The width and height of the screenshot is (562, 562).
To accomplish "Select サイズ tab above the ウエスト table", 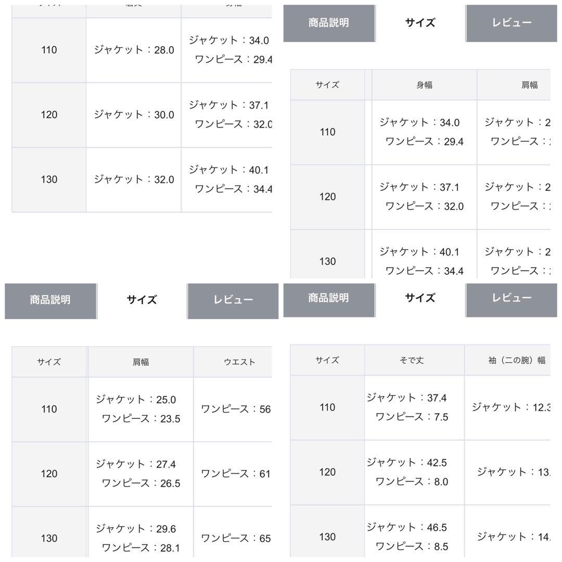I will click(x=142, y=301).
